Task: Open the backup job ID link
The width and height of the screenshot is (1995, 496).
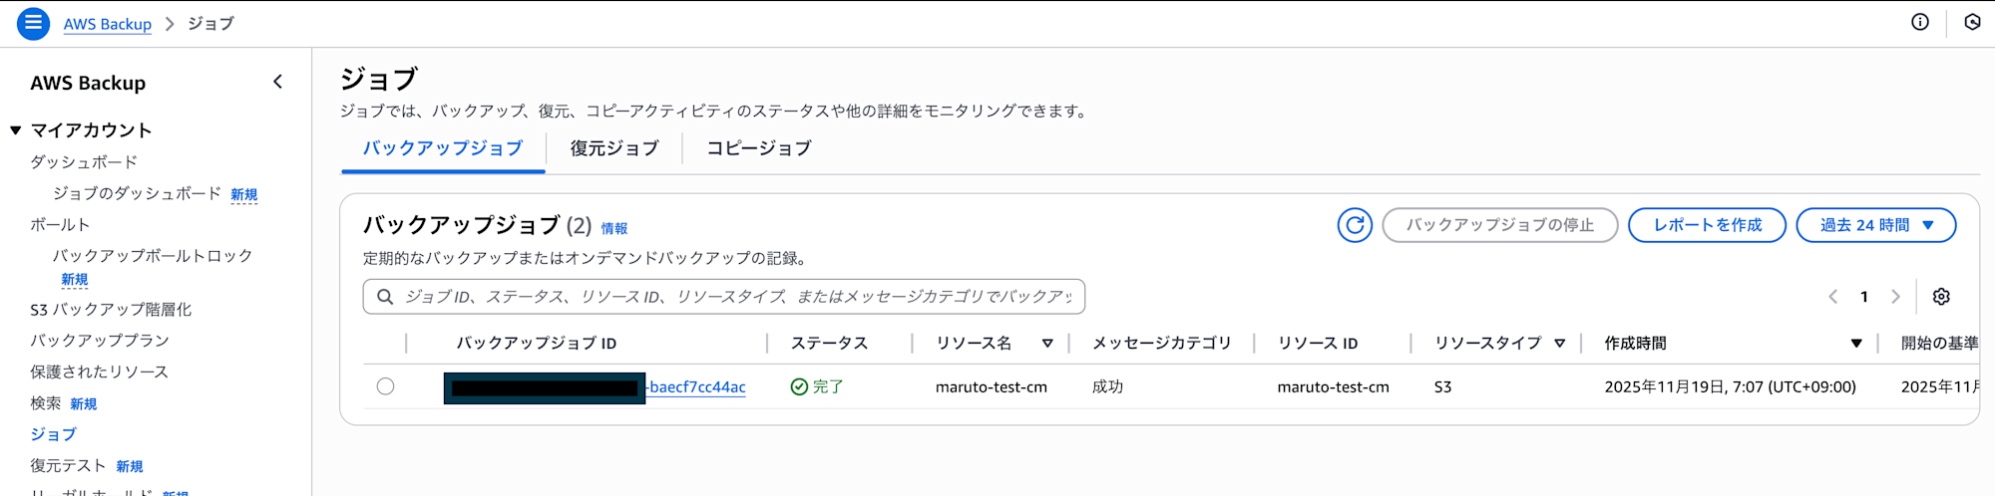Action: pos(697,387)
